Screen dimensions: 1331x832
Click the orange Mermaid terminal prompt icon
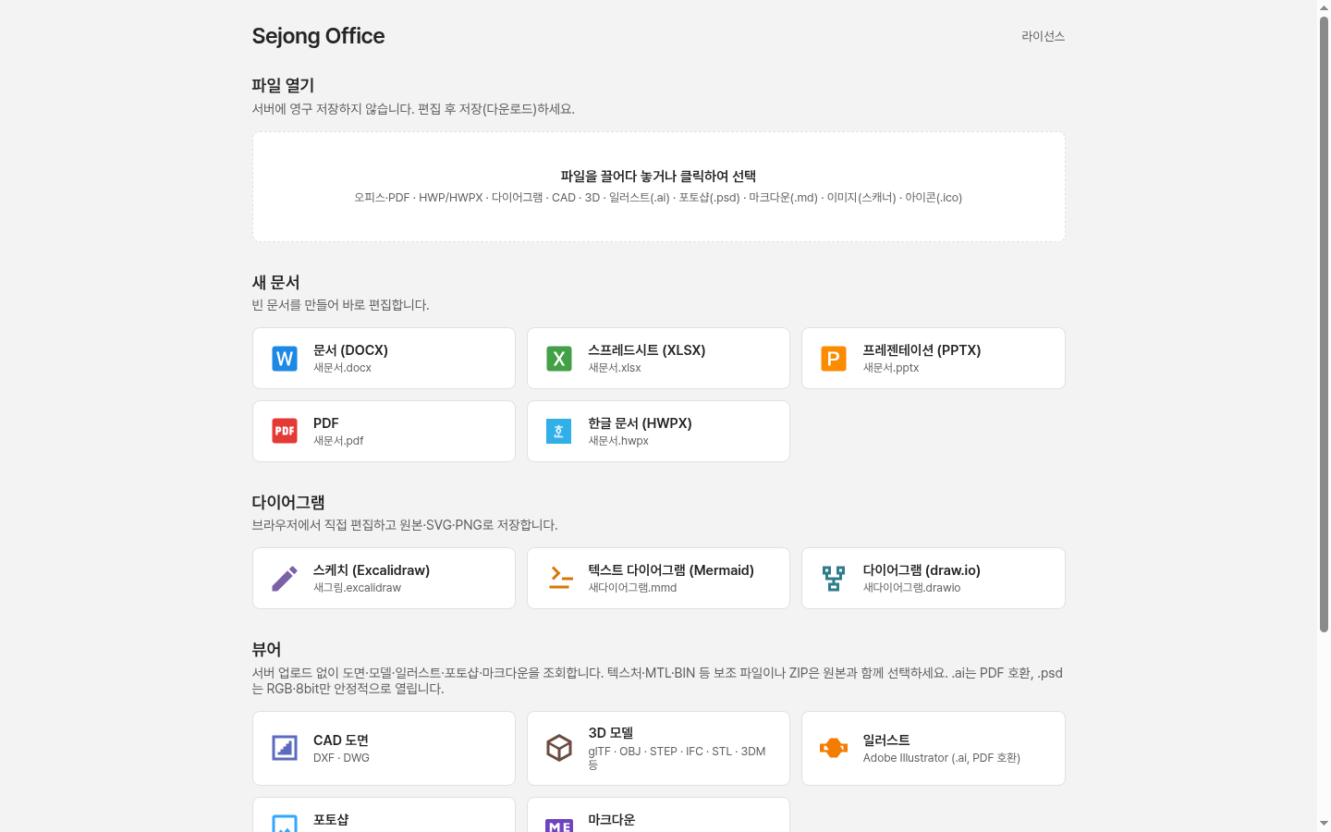point(559,578)
